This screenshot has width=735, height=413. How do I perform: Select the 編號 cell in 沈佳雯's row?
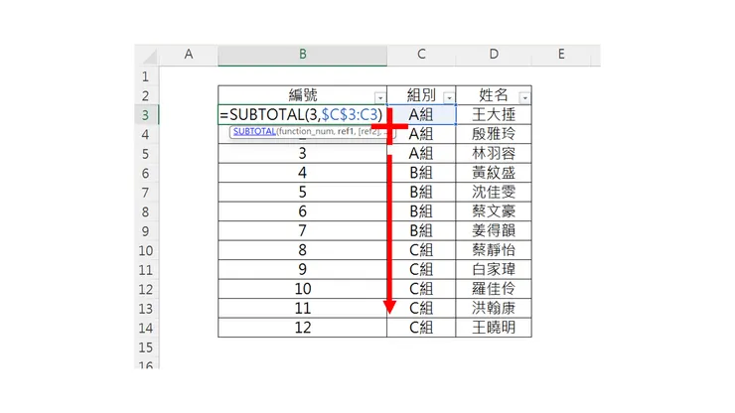point(302,193)
